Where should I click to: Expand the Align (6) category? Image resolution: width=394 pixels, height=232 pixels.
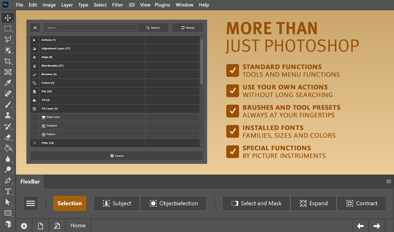(115, 57)
